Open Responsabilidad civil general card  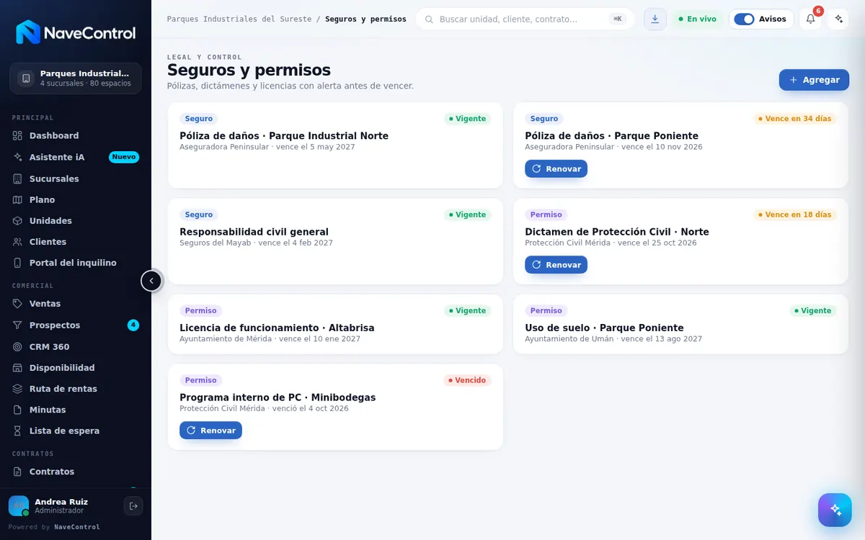(335, 241)
